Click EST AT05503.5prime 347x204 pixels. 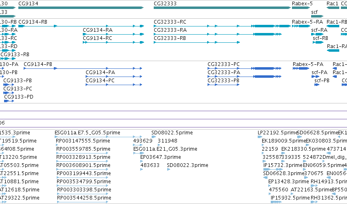[x=19, y=165]
